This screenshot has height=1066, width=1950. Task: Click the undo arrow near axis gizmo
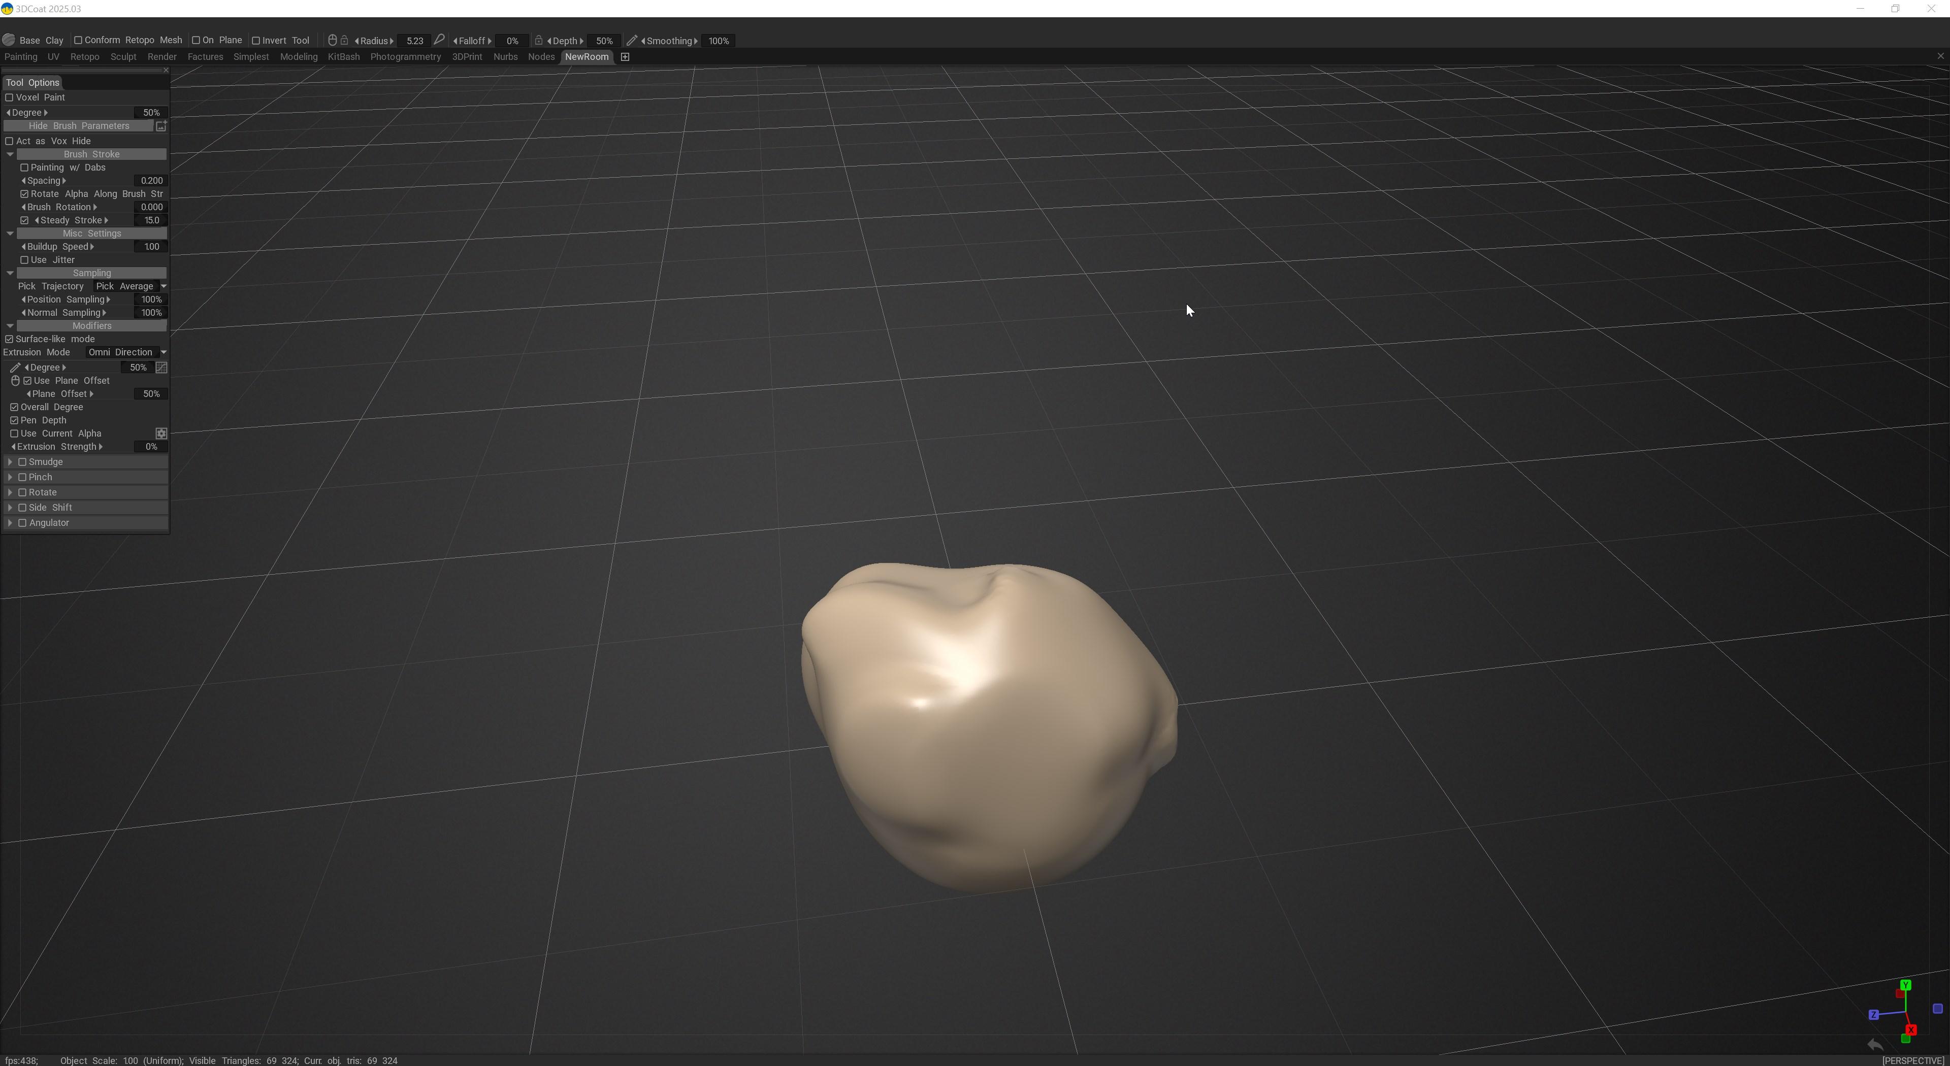(1875, 1045)
